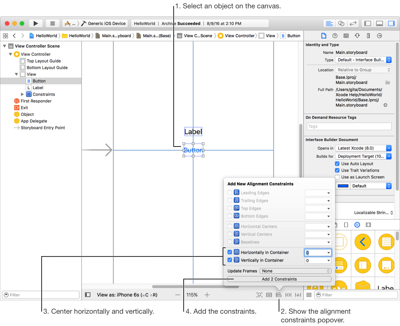
Task: Click the Align constraints icon
Action: (x=279, y=295)
